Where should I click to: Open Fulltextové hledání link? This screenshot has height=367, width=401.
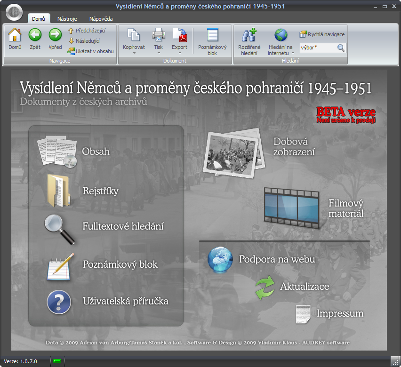click(123, 226)
